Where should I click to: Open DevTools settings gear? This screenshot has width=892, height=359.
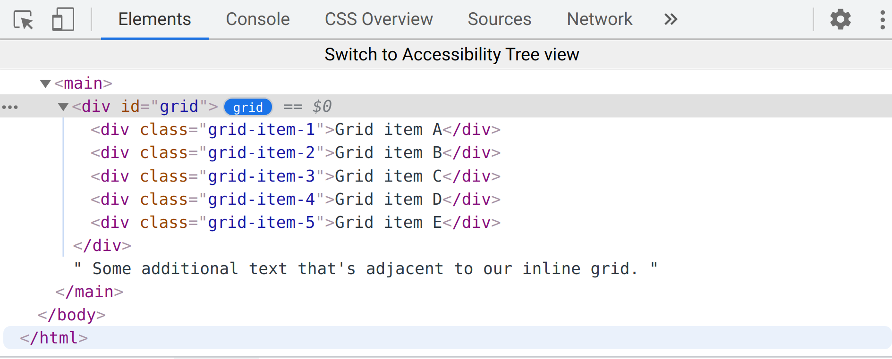pos(841,20)
